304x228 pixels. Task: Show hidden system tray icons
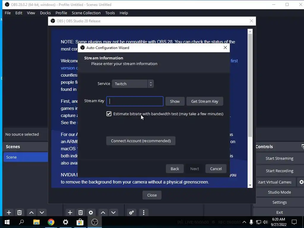point(244,222)
